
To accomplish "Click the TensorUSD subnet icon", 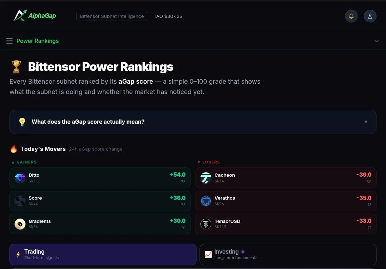I will coord(206,224).
